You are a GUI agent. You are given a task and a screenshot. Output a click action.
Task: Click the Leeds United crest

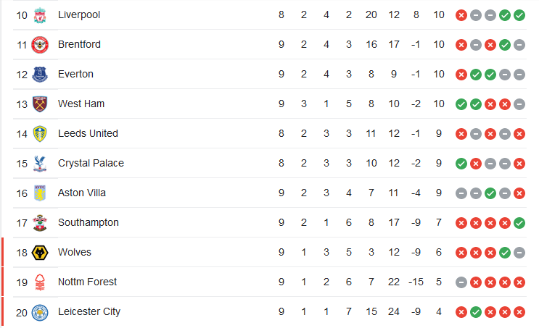[x=40, y=134]
